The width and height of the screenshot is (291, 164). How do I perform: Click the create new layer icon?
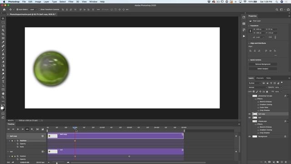pyautogui.click(x=282, y=162)
